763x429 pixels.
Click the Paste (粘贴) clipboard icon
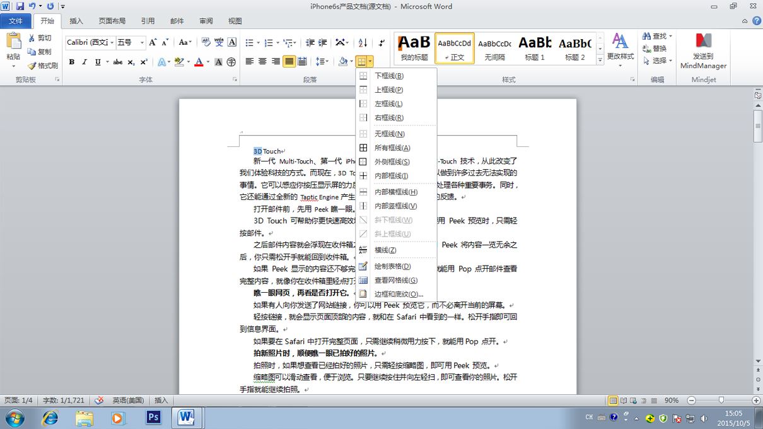(13, 41)
